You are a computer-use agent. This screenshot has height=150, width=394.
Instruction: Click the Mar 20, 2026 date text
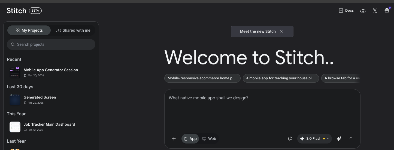36,76
